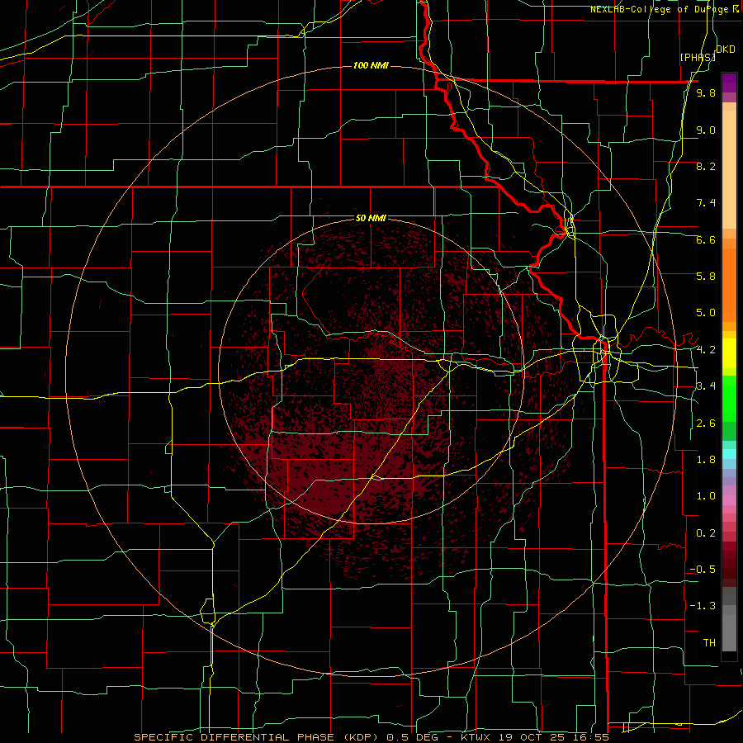
Task: Click the cyan band of the color bar
Action: tap(729, 454)
